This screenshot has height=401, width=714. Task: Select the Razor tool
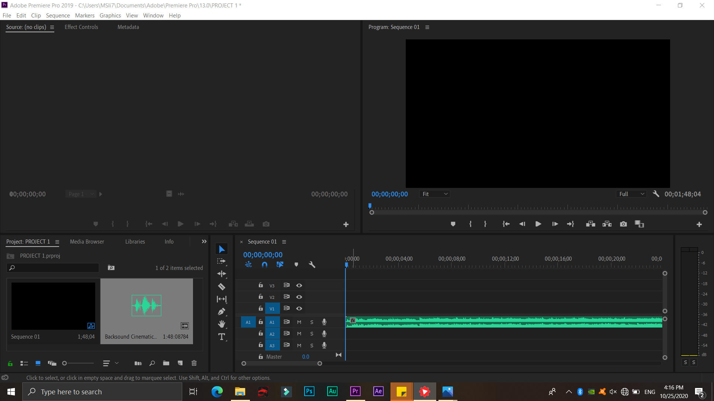(x=222, y=287)
